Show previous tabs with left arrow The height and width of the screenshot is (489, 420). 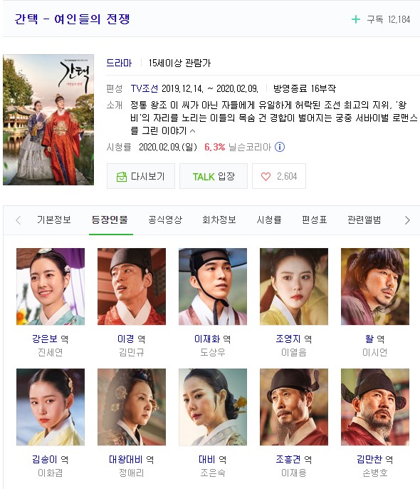18,220
